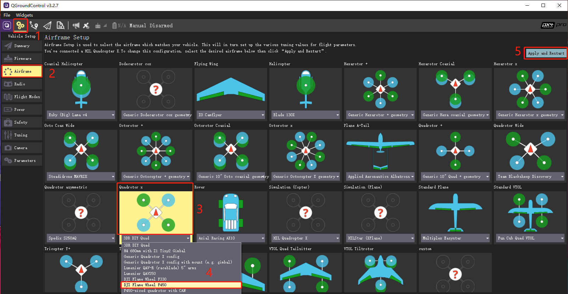Click the PX4 pro logo
Screen dimensions: 568x294
pos(553,25)
